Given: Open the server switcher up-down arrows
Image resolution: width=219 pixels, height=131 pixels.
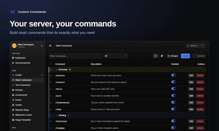Looking at the screenshot, I should click(x=42, y=46).
